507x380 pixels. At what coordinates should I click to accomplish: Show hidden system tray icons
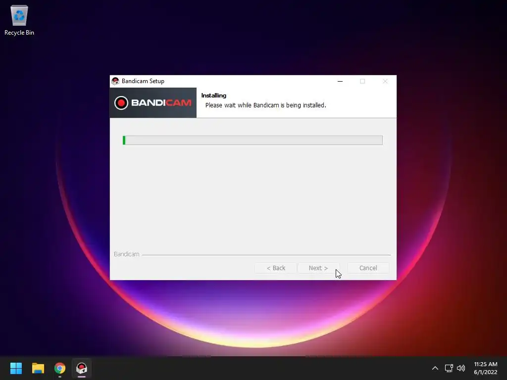(435, 368)
